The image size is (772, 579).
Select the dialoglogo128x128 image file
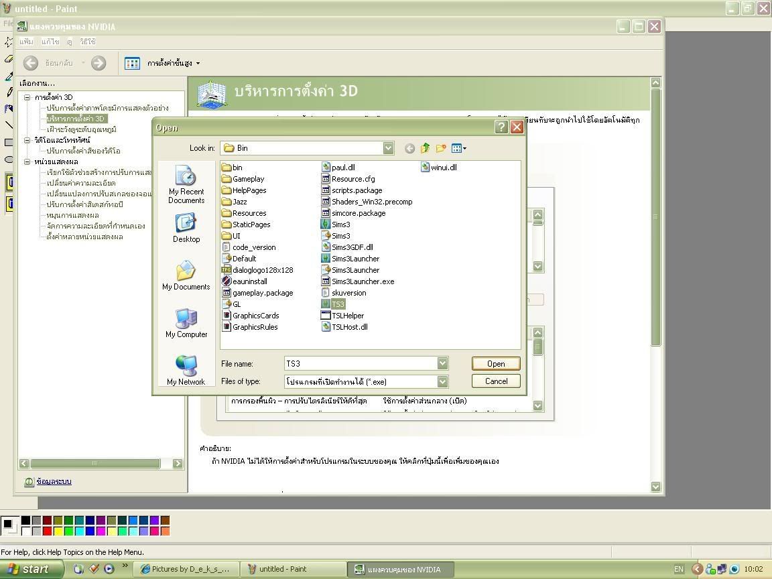coord(257,270)
